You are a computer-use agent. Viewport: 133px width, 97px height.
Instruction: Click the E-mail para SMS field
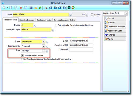click(81, 45)
